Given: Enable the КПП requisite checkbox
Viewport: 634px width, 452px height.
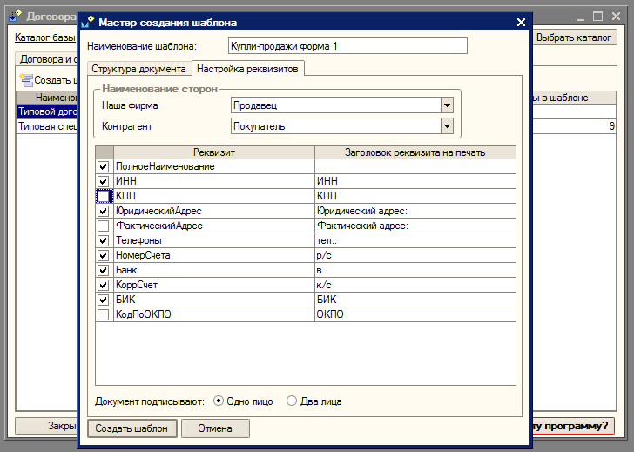Looking at the screenshot, I should (x=104, y=196).
